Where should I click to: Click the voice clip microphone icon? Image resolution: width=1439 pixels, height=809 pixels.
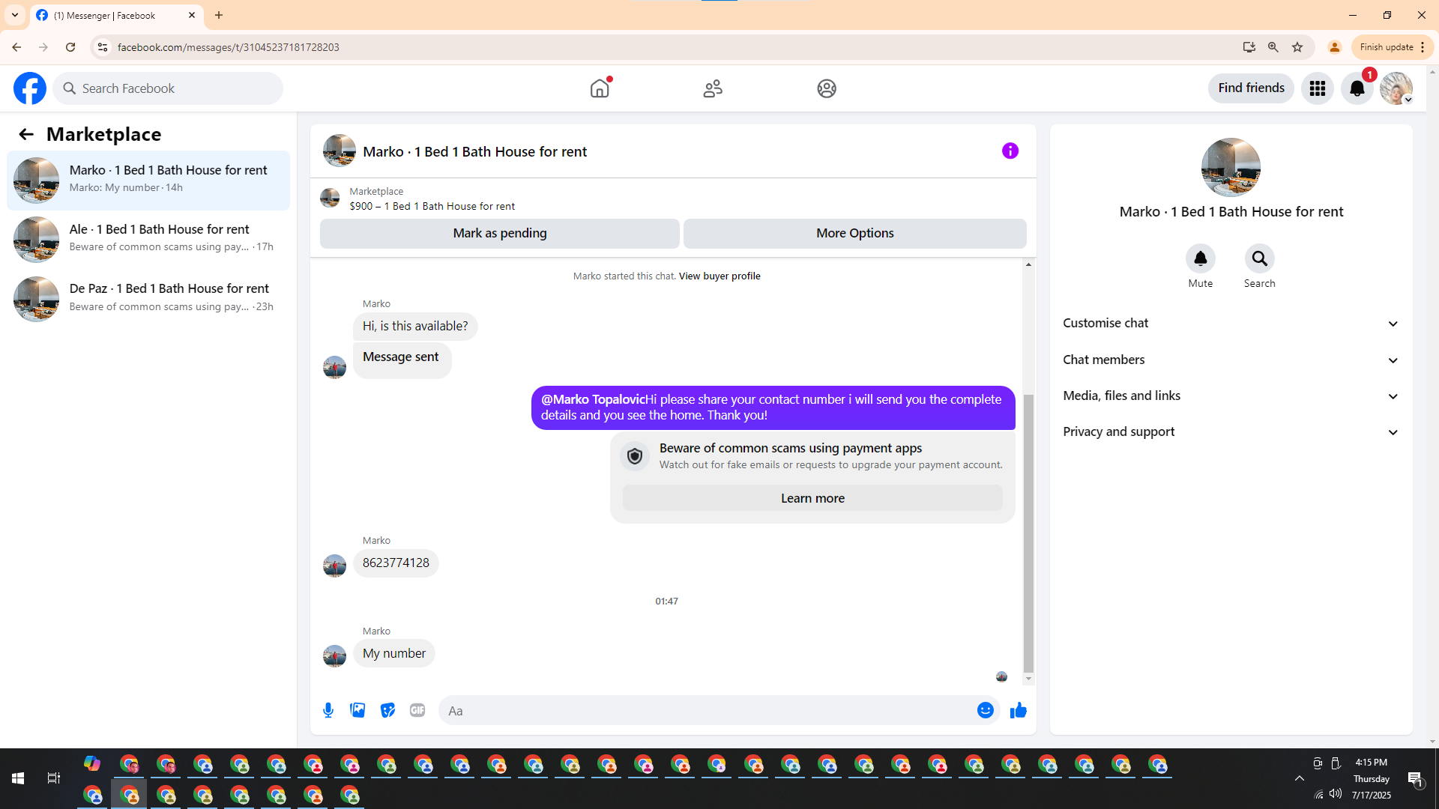pos(328,710)
